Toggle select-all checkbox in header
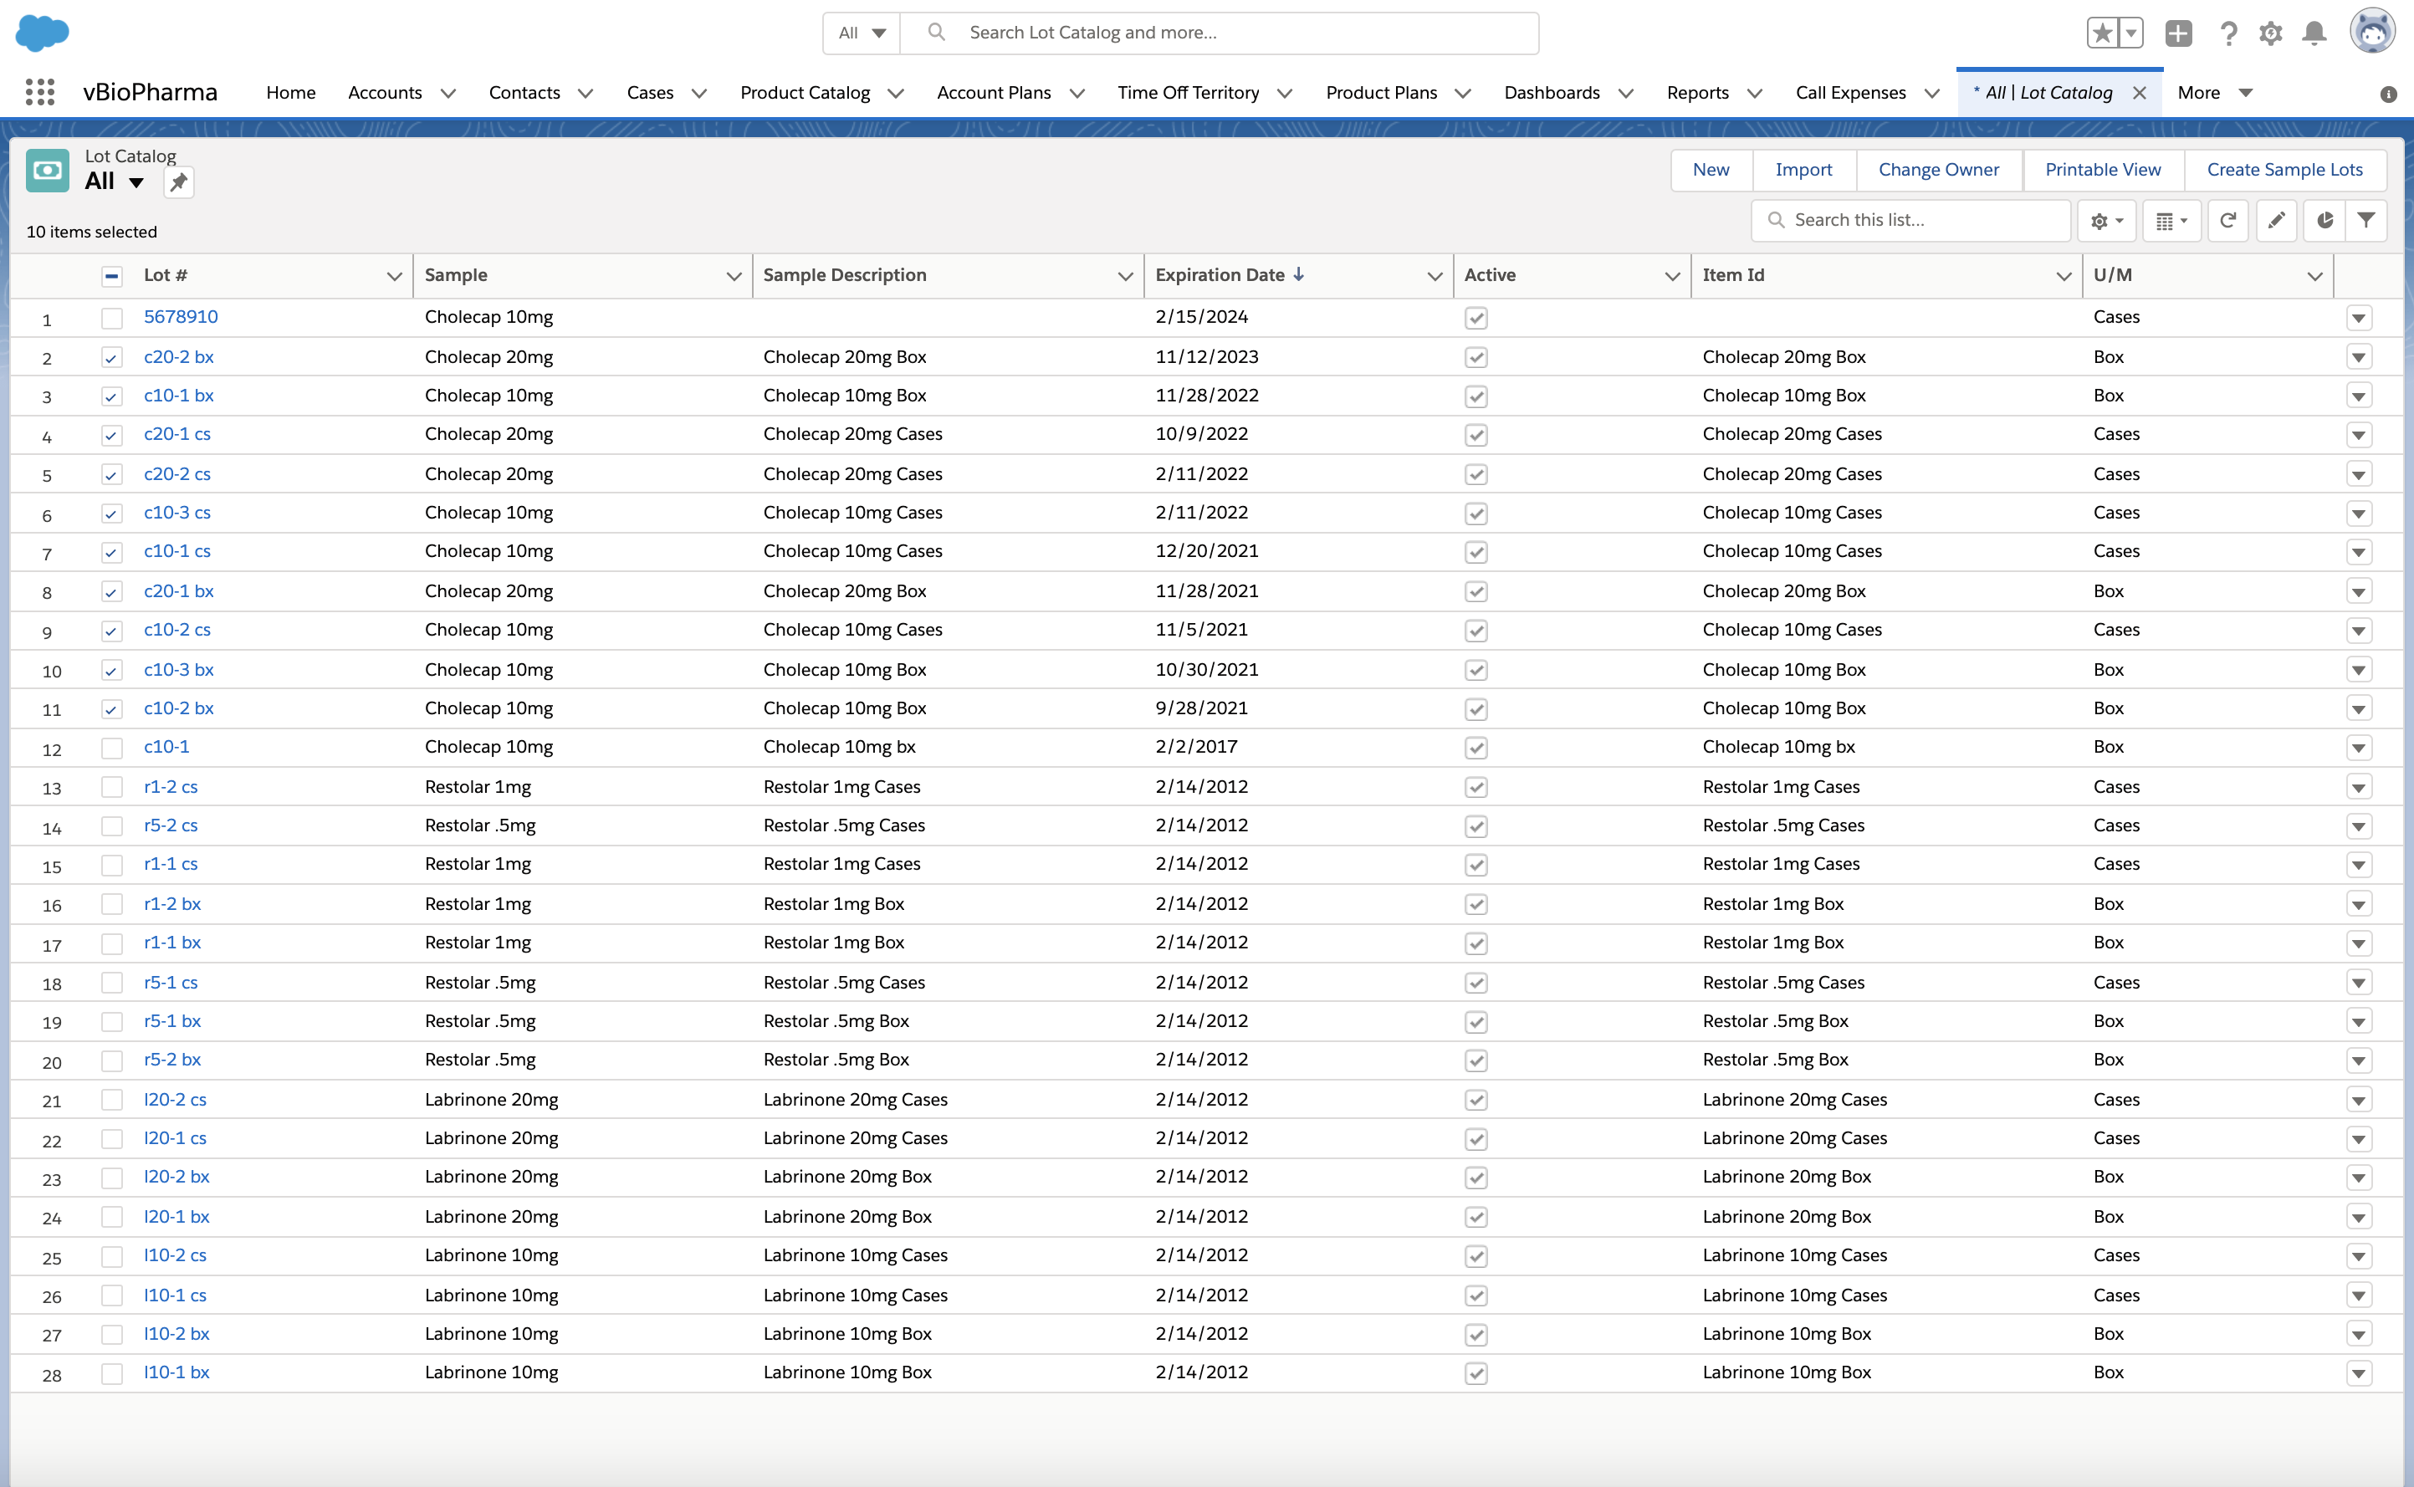2414x1487 pixels. 112,276
